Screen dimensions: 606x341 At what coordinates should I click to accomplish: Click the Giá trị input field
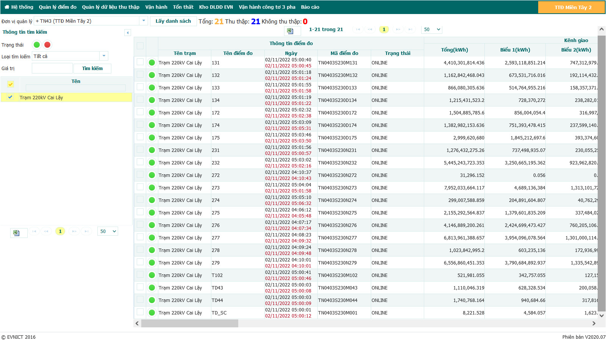click(52, 68)
